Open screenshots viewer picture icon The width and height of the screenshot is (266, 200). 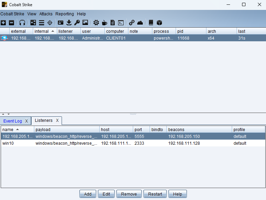point(85,23)
